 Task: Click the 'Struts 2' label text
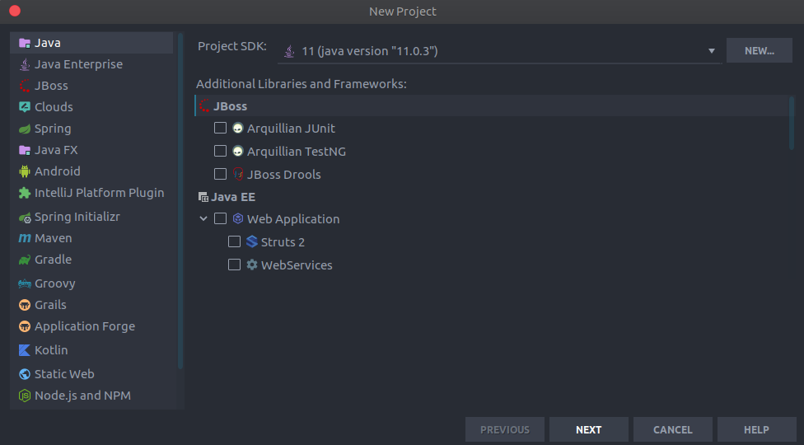tap(283, 242)
